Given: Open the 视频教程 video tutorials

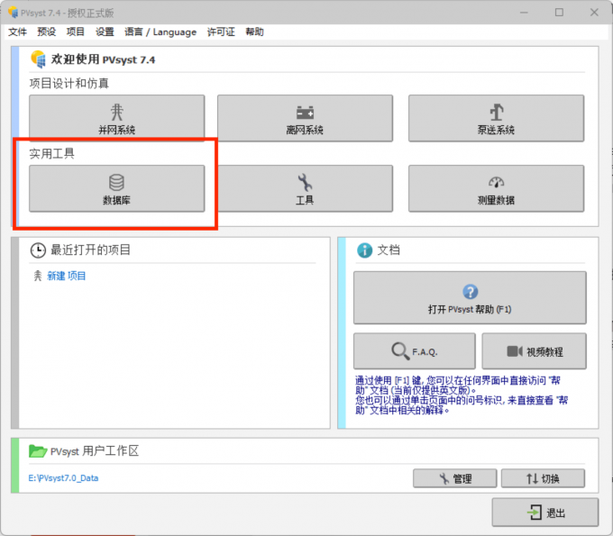Looking at the screenshot, I should (x=534, y=350).
